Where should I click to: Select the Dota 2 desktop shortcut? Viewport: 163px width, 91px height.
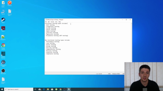point(3,29)
